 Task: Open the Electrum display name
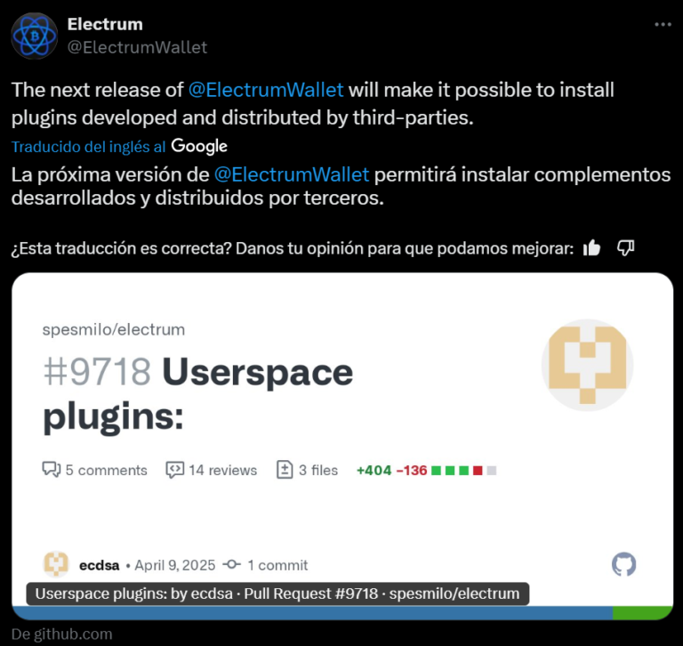pyautogui.click(x=105, y=24)
